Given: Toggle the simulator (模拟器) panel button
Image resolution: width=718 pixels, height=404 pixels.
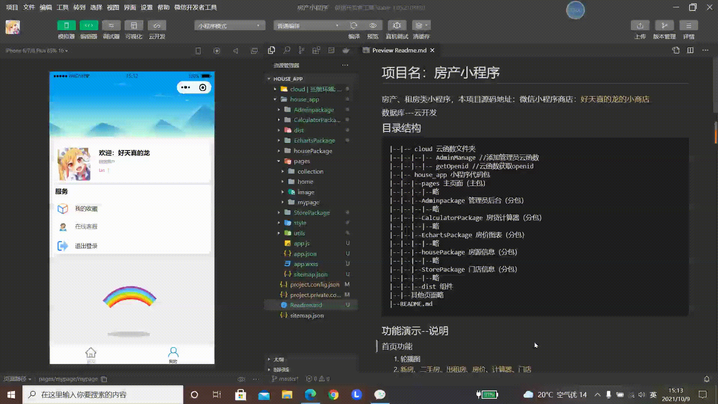Looking at the screenshot, I should click(x=66, y=25).
